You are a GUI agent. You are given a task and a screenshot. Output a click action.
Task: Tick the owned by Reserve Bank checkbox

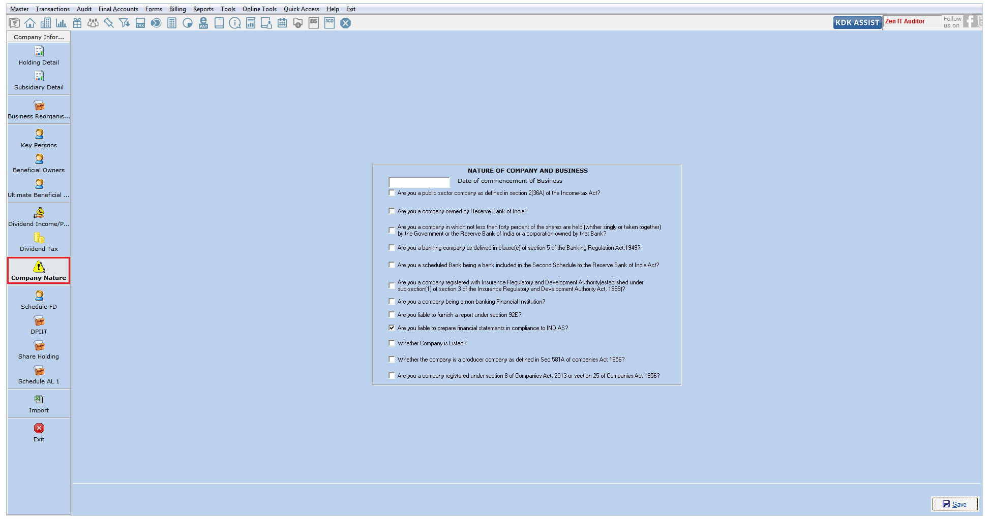[x=392, y=211]
